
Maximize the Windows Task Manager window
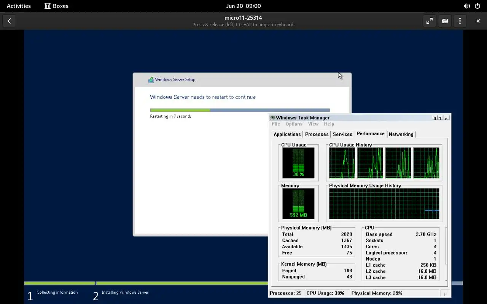tap(440, 118)
